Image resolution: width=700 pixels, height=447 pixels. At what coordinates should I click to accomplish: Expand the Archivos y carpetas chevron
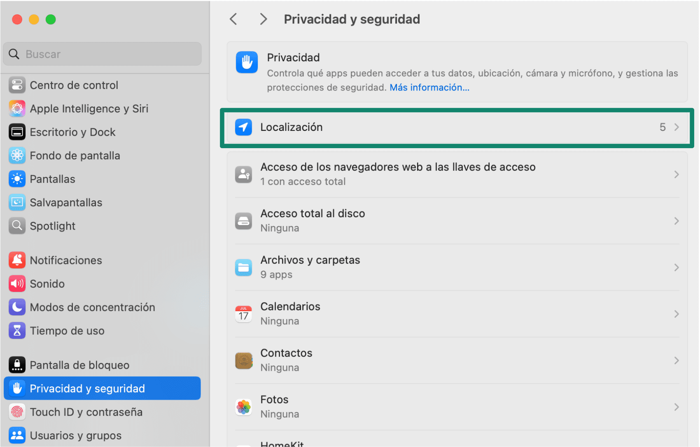[677, 267]
